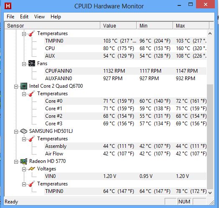219x208 pixels.
Task: Open the View menu
Action: click(x=40, y=17)
